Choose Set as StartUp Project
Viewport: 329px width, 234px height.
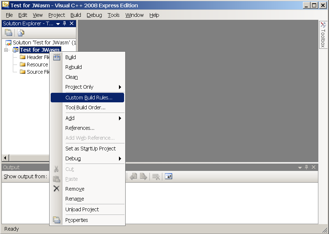coord(87,149)
